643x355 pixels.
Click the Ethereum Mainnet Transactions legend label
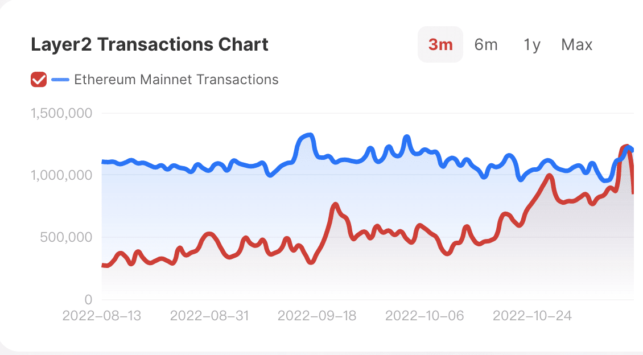(176, 79)
